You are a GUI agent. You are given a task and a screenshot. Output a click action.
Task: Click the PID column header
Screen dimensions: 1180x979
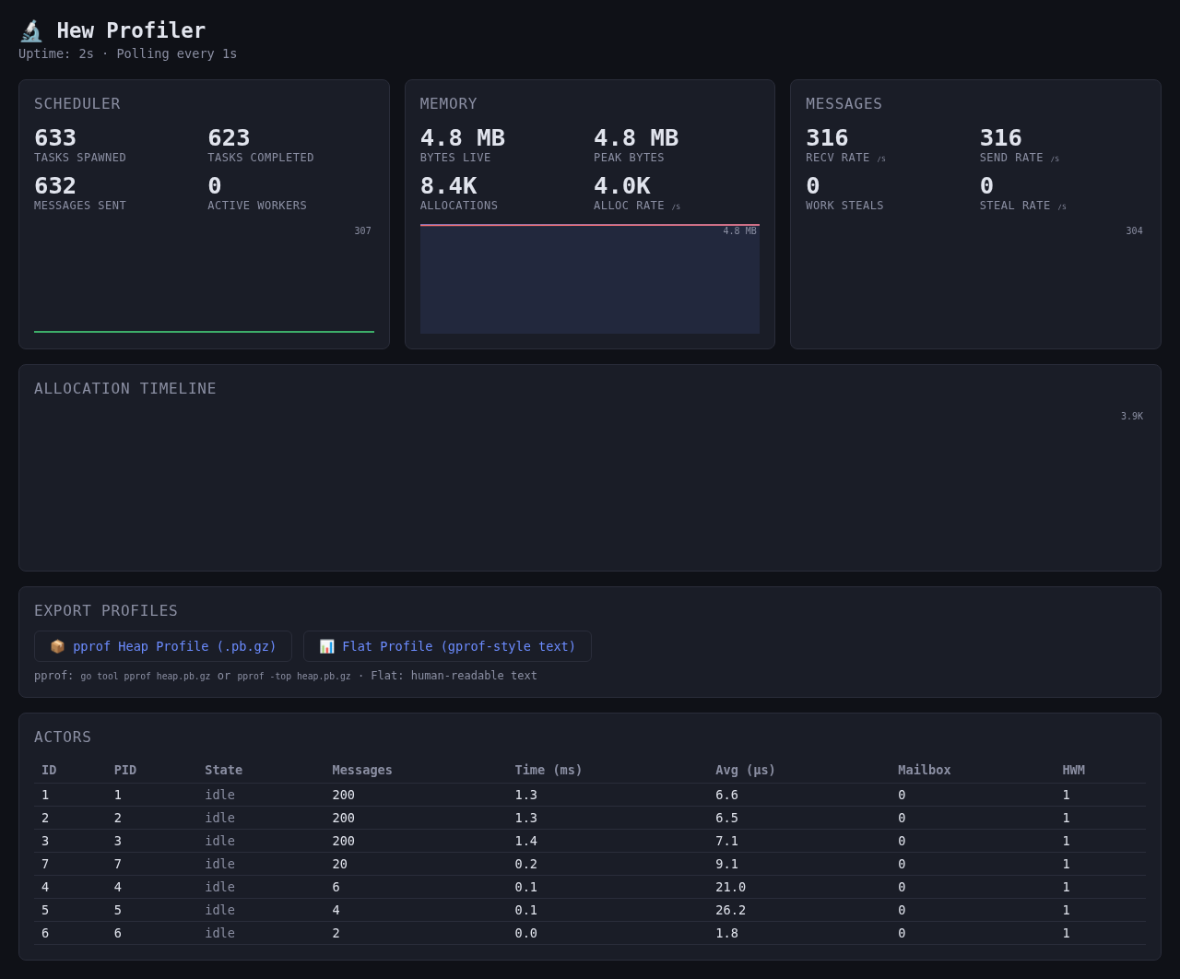click(x=125, y=770)
